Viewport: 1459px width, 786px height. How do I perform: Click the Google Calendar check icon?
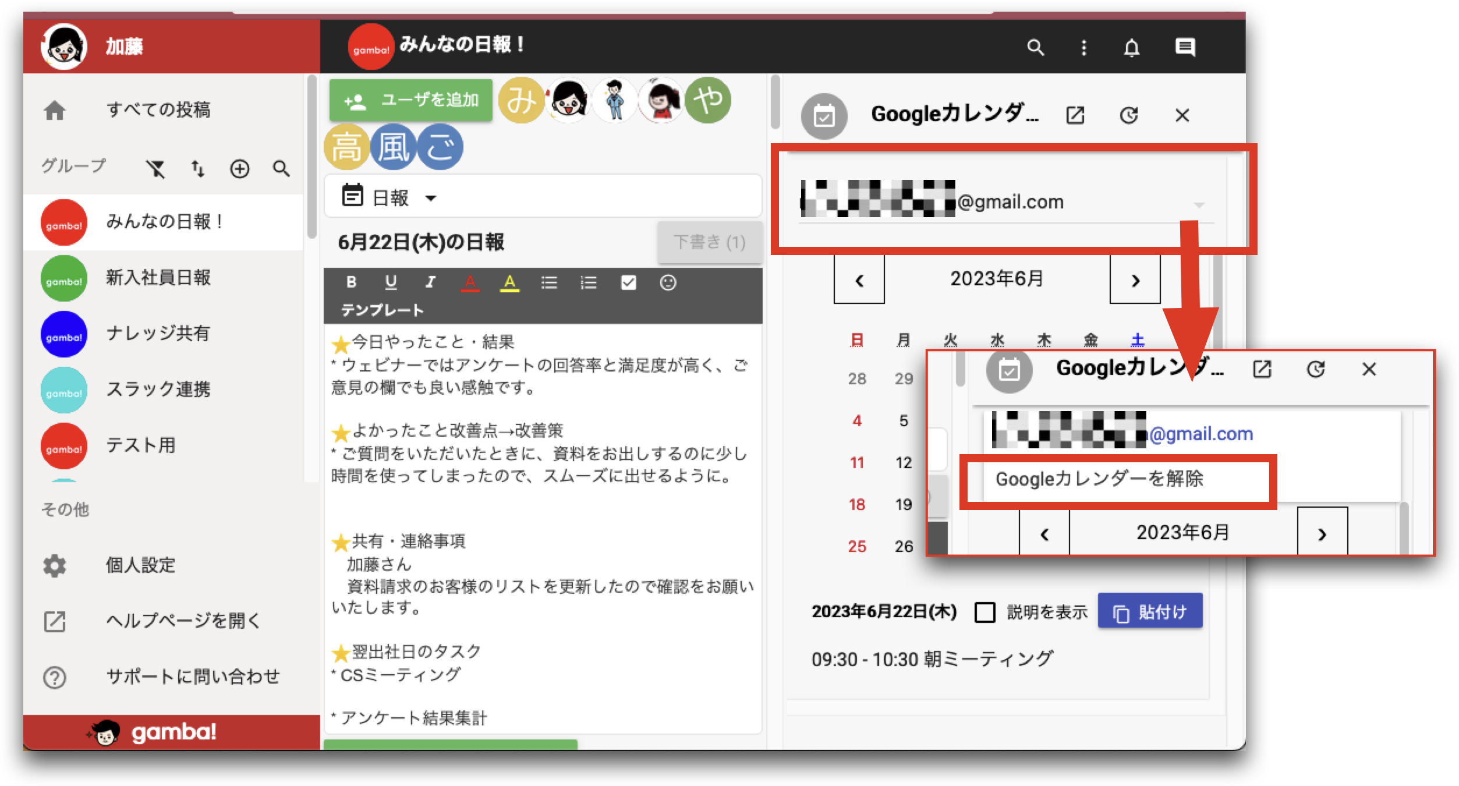[824, 116]
